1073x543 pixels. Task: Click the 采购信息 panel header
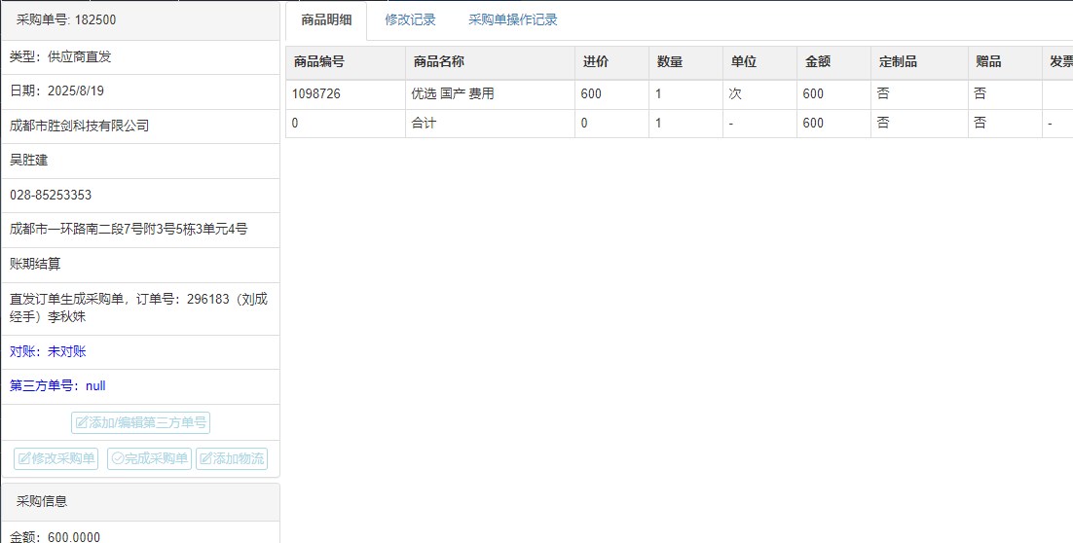(x=140, y=501)
